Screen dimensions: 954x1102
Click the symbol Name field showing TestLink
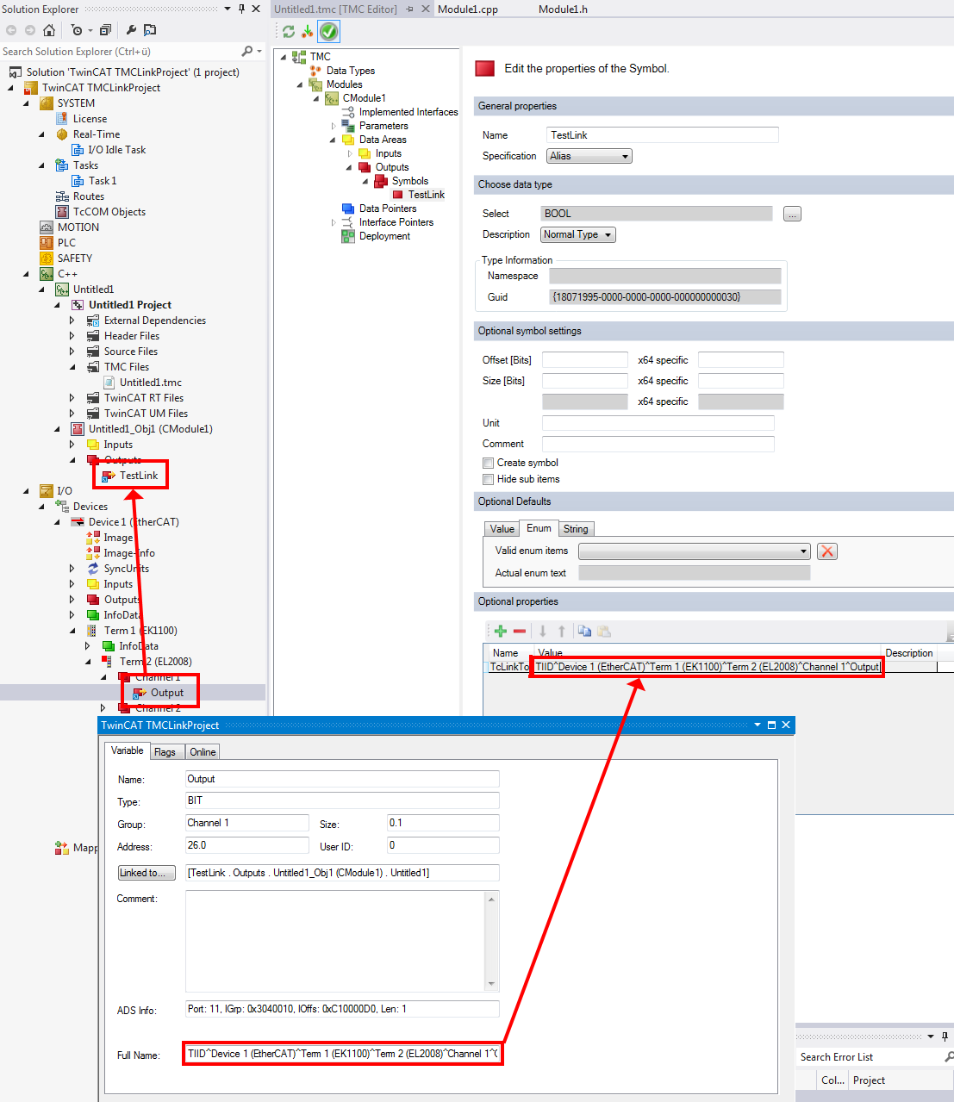pyautogui.click(x=663, y=135)
